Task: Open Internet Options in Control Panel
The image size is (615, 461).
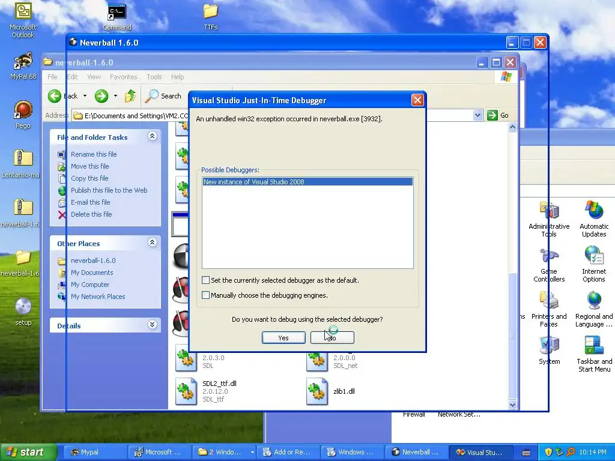Action: tap(594, 264)
